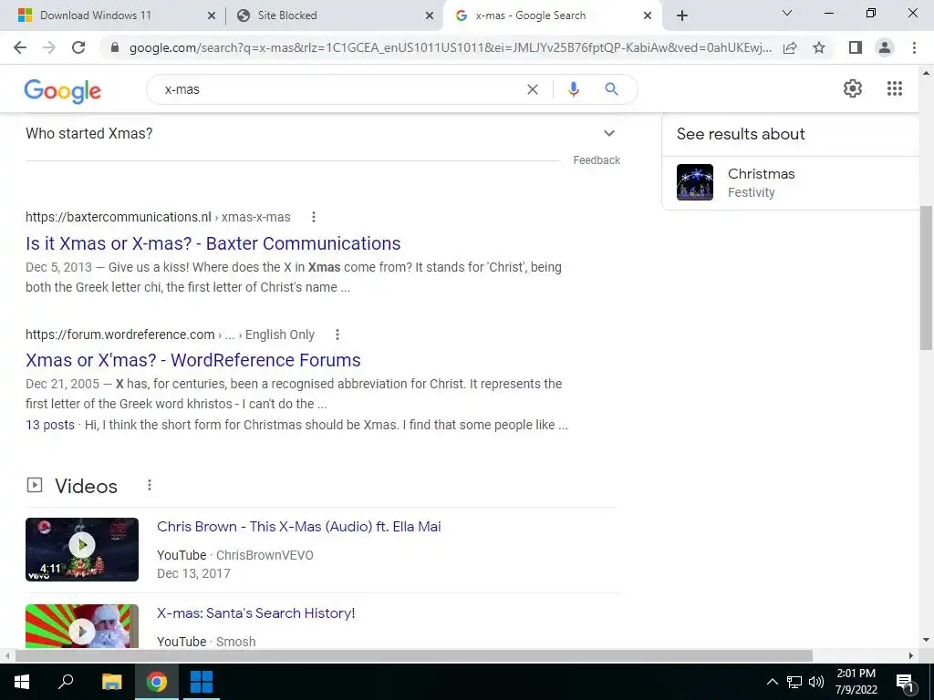Open the taskbar clock and date
934x700 pixels.
point(856,682)
